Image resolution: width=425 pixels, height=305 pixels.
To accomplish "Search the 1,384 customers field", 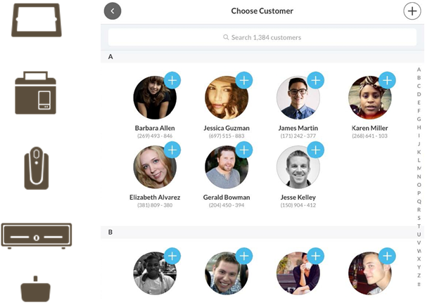I will coord(262,37).
